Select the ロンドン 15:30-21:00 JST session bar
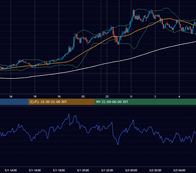Viewport: 196px width, 173px height. click(x=61, y=102)
